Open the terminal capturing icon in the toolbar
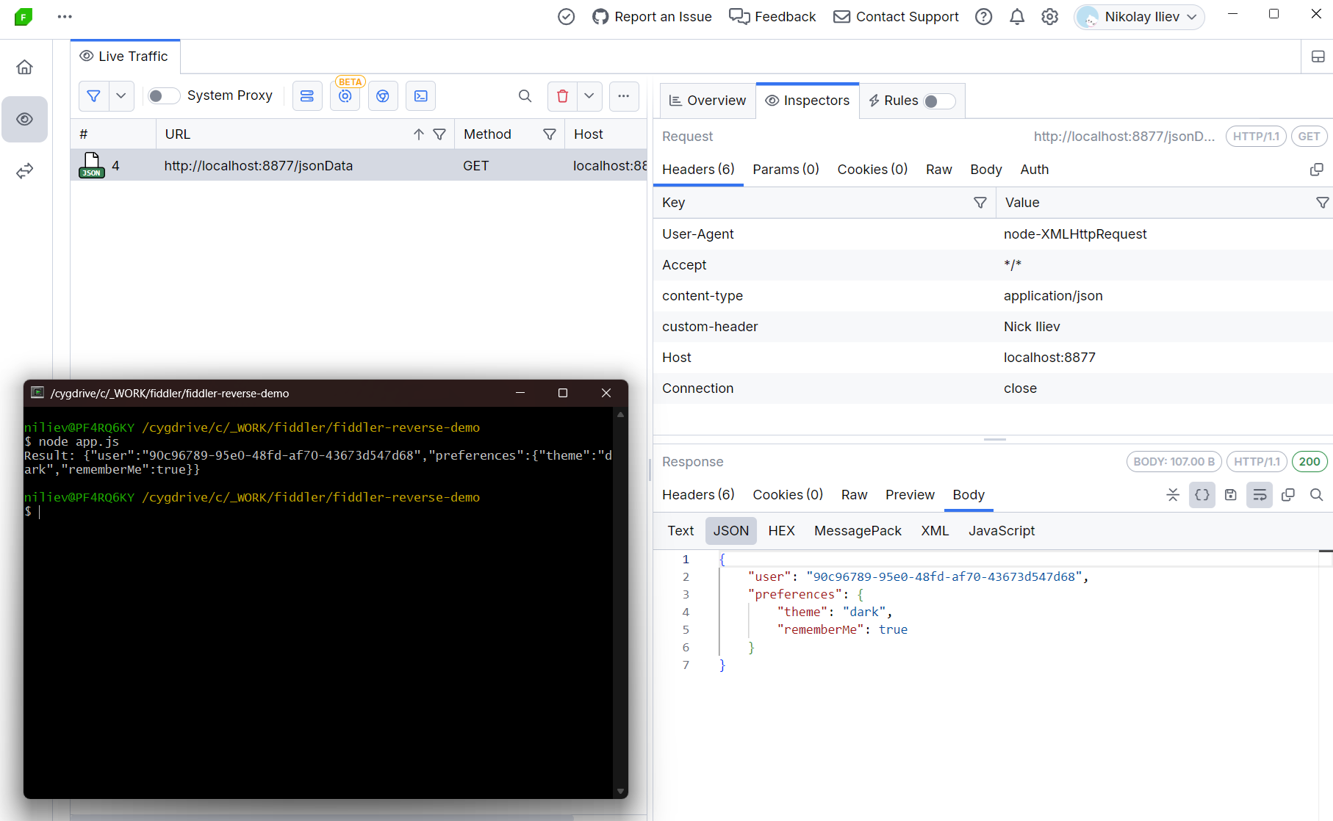 (x=421, y=95)
